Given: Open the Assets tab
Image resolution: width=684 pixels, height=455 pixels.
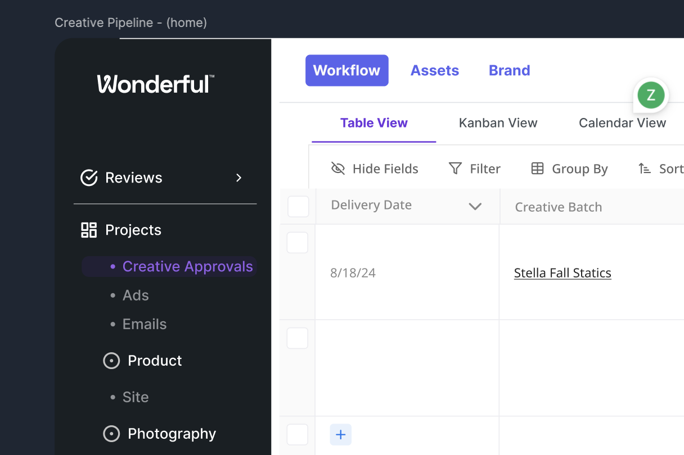Looking at the screenshot, I should point(434,70).
